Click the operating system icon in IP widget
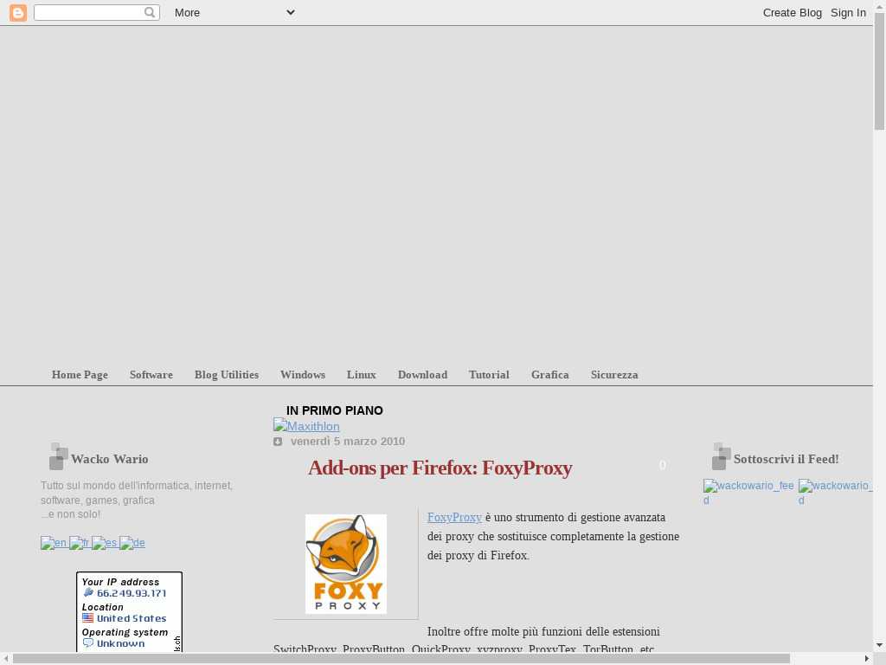The height and width of the screenshot is (665, 886). pos(88,643)
